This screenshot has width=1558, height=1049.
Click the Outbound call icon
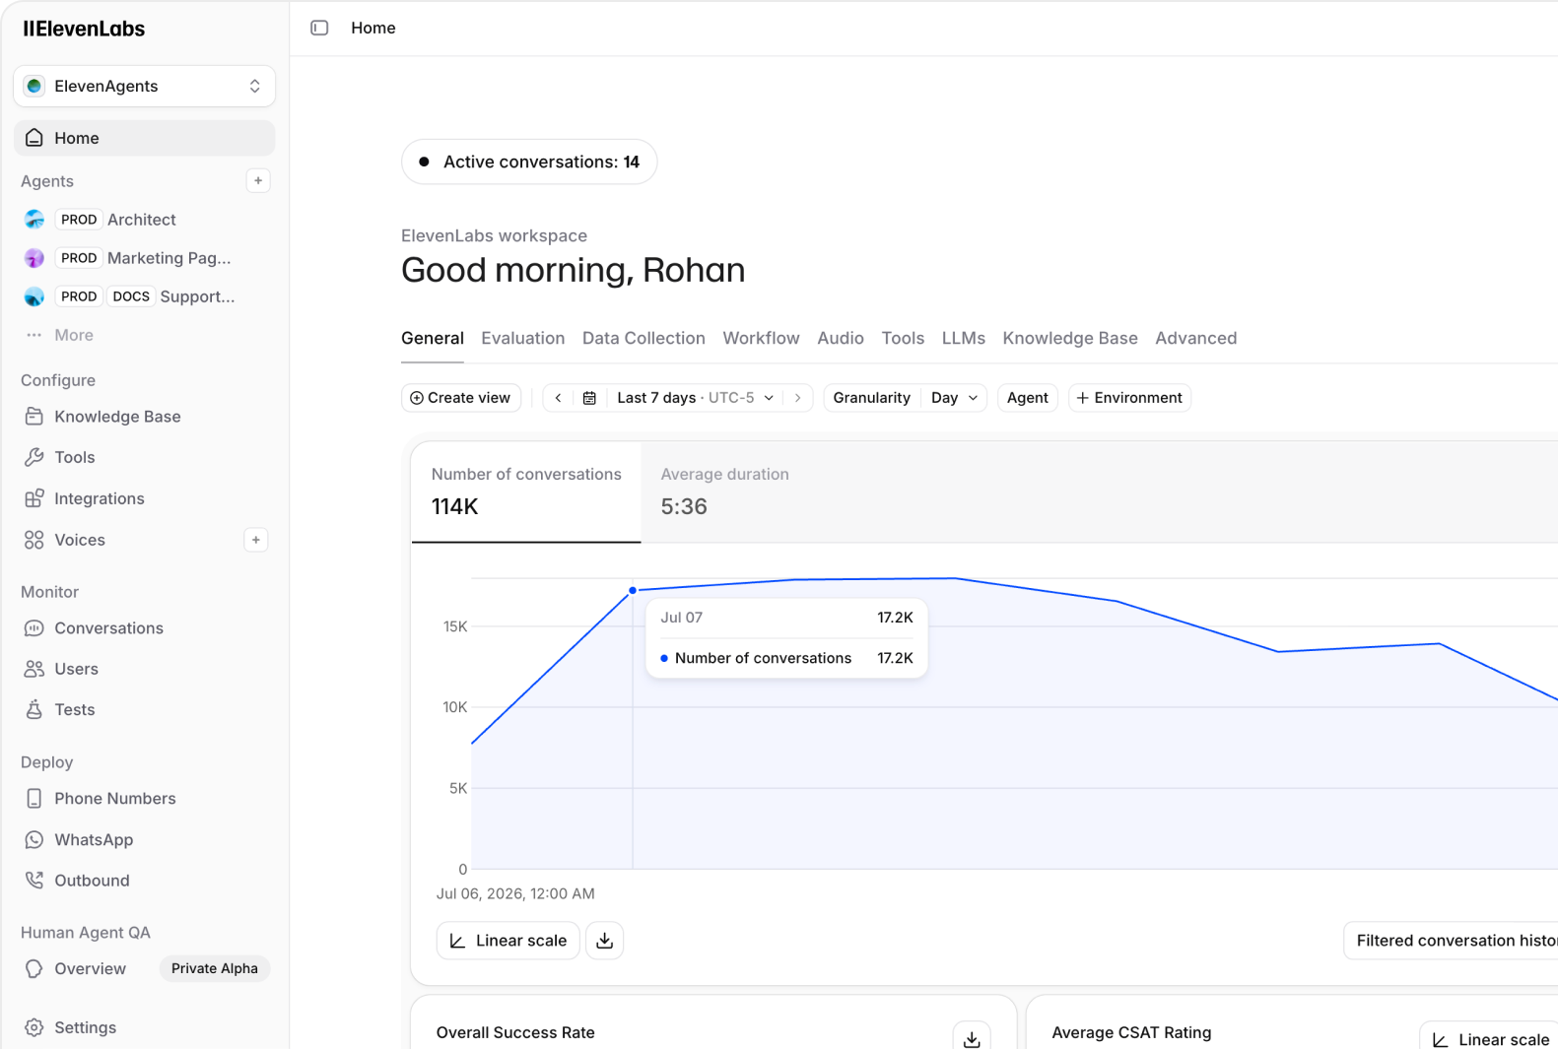[x=34, y=881]
